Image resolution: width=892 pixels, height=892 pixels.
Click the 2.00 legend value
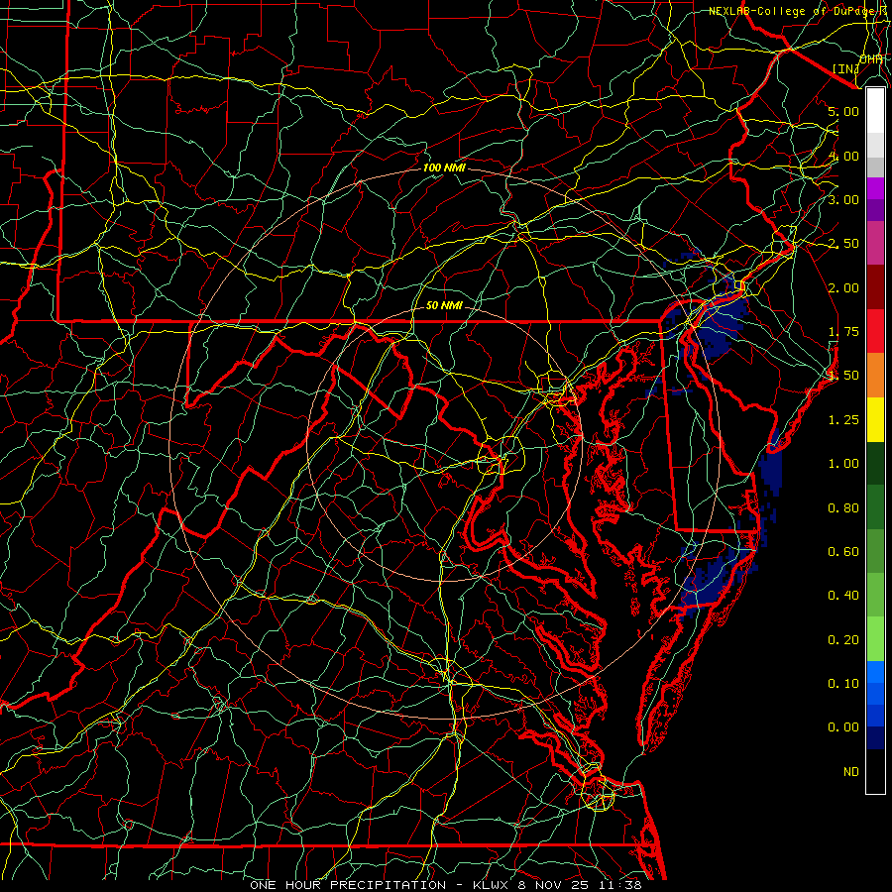coord(843,287)
